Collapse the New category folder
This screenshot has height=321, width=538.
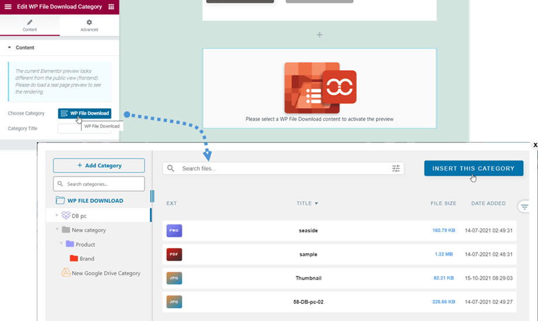(57, 230)
